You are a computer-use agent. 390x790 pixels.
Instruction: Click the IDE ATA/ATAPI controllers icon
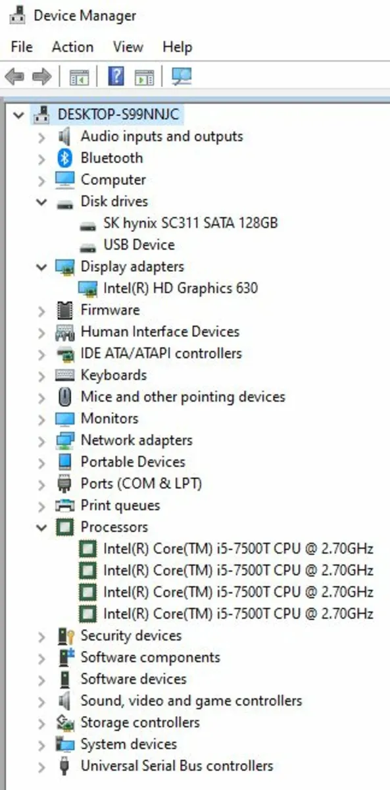coord(64,354)
